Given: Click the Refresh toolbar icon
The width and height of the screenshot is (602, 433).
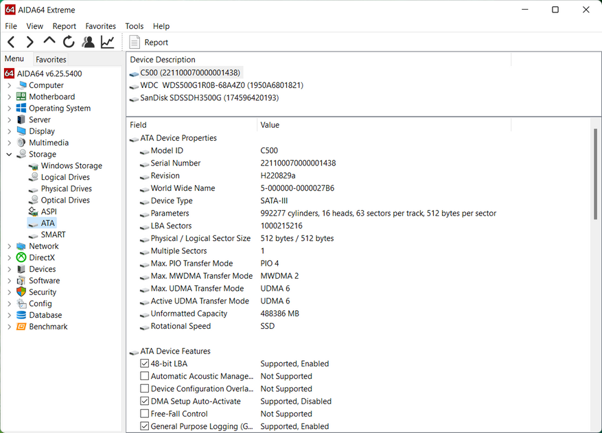Looking at the screenshot, I should 69,43.
